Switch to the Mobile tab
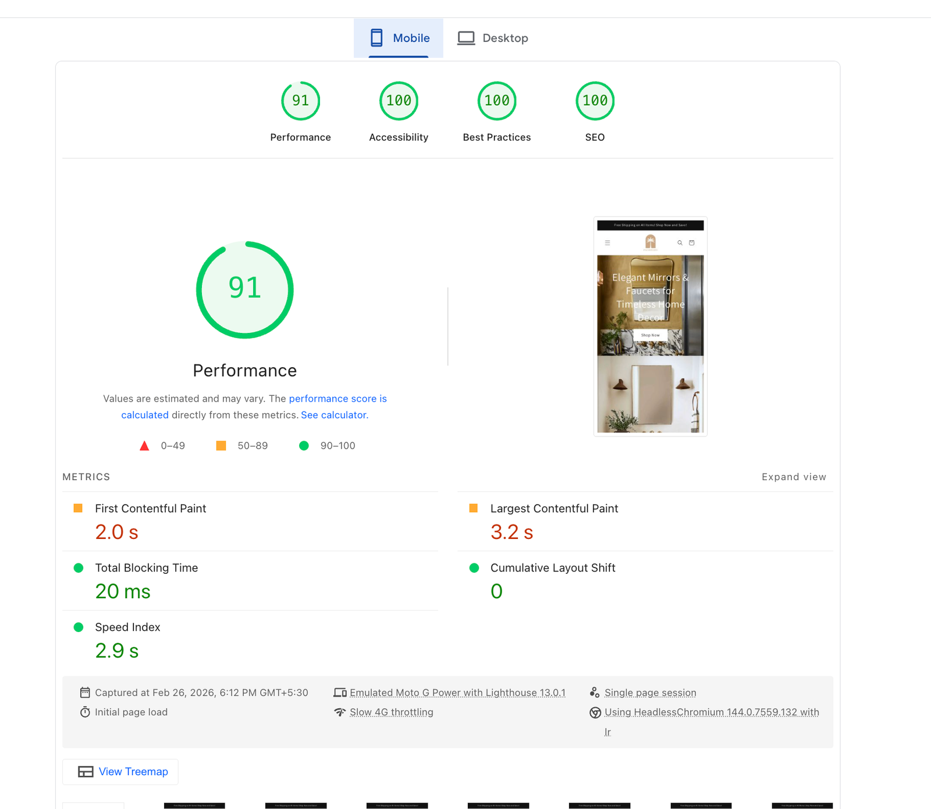This screenshot has height=809, width=931. [399, 38]
